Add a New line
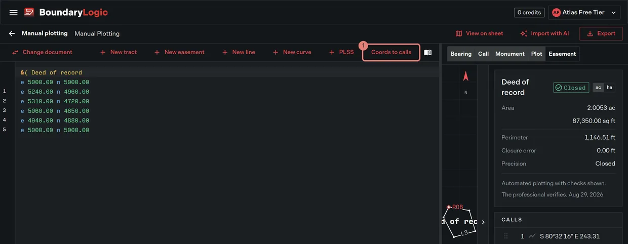The height and width of the screenshot is (244, 628). [x=238, y=52]
